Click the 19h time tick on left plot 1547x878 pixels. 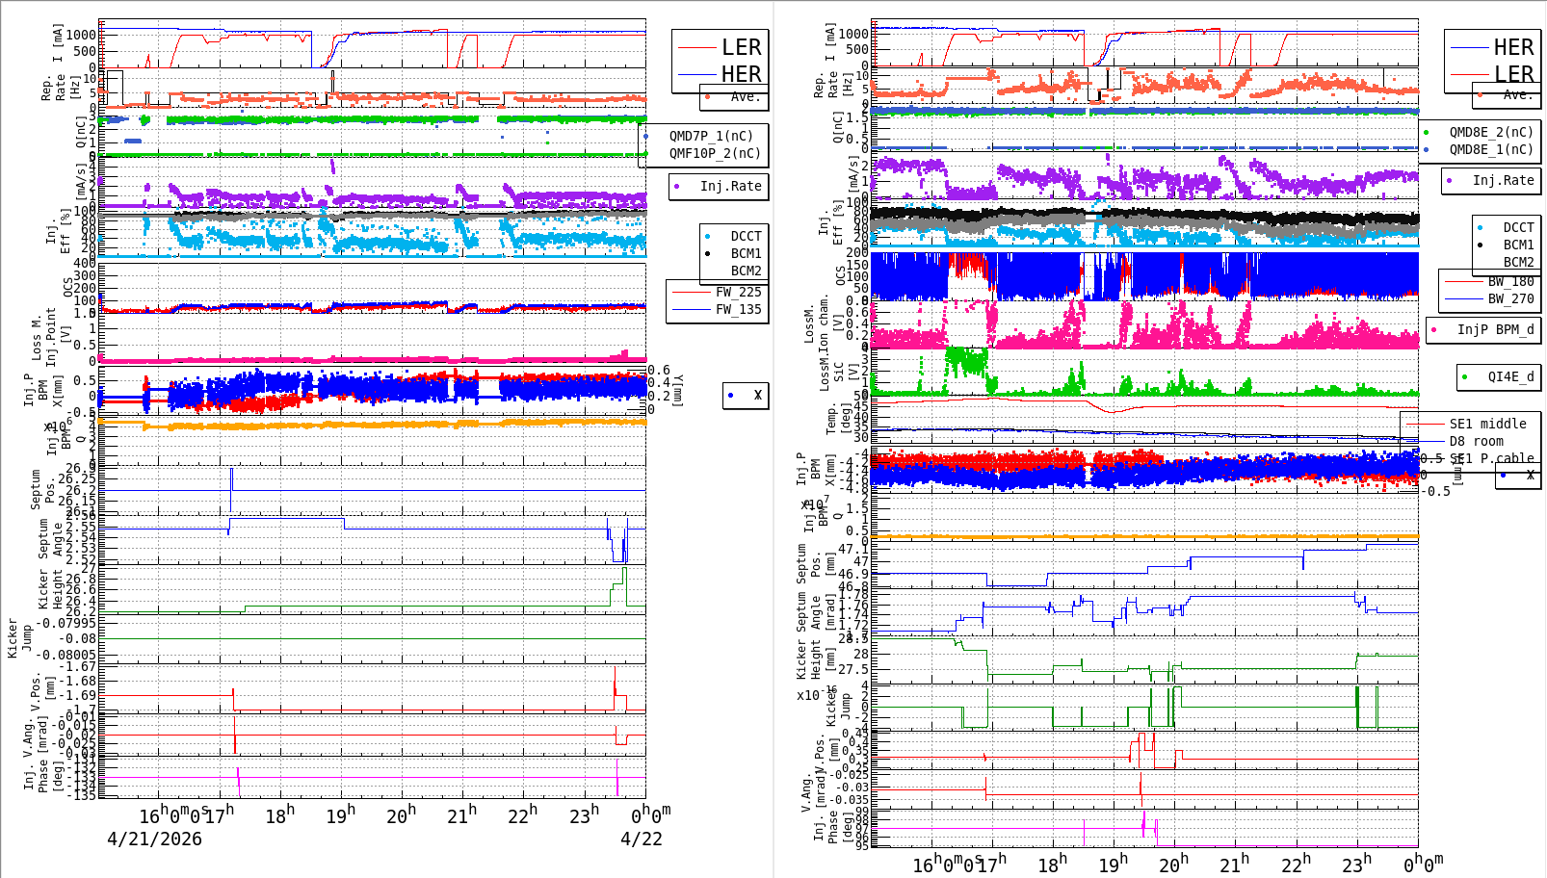pyautogui.click(x=341, y=814)
